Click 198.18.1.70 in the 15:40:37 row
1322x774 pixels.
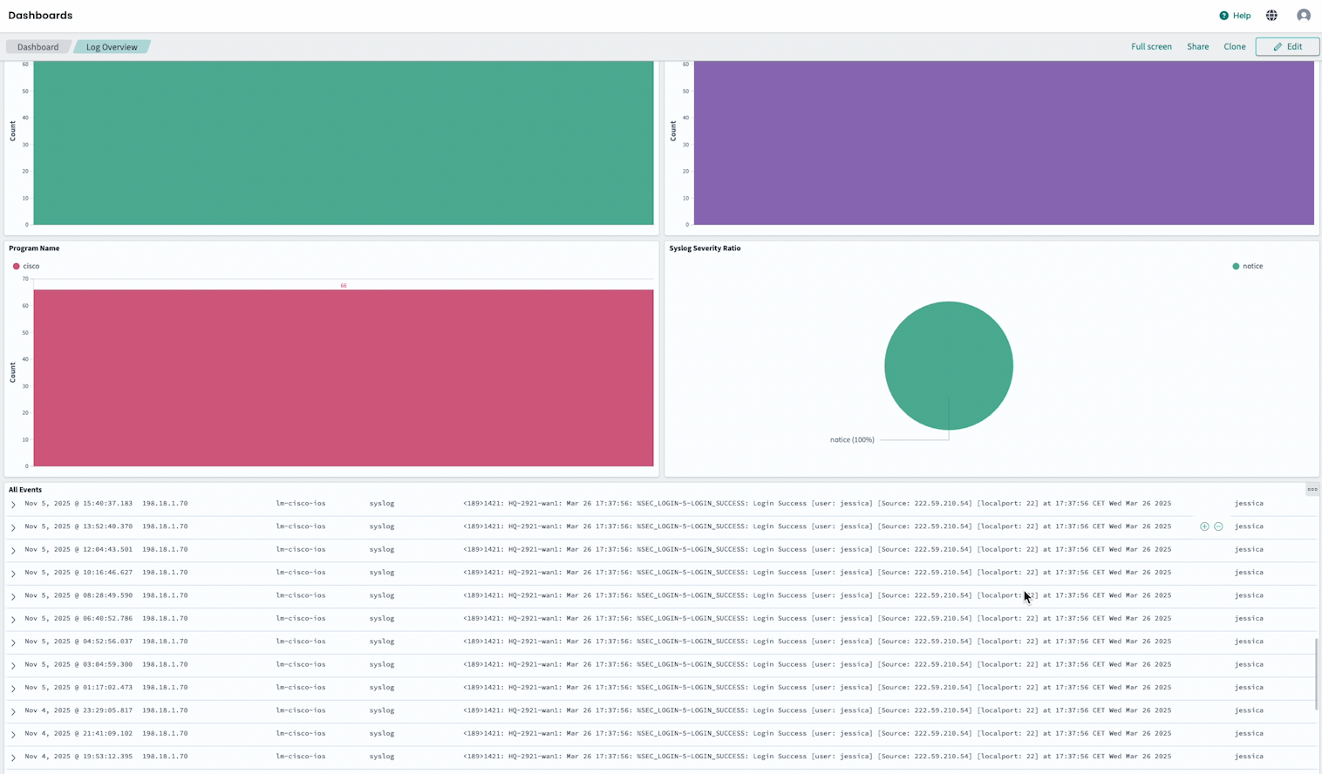tap(165, 503)
